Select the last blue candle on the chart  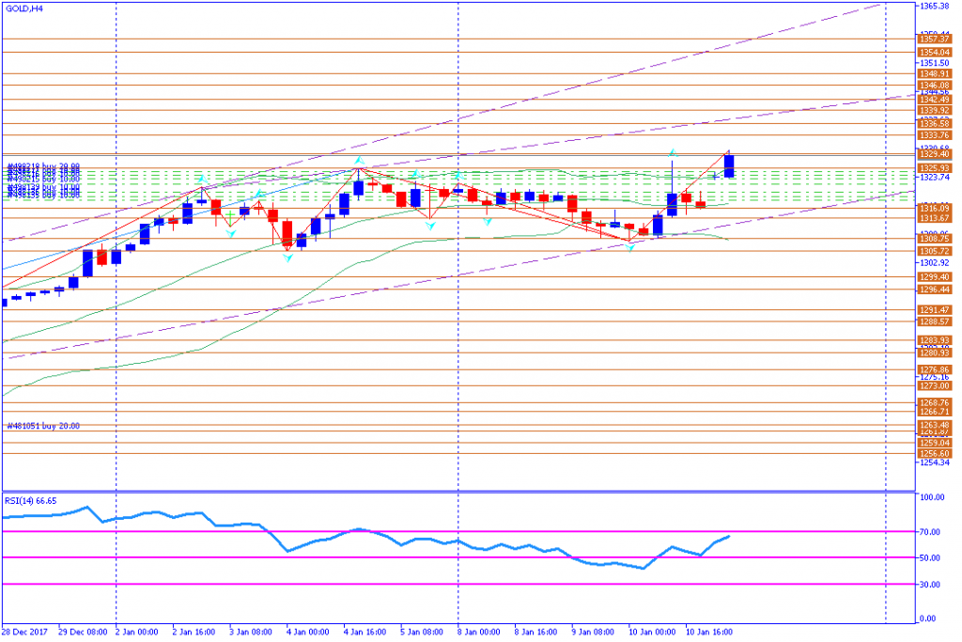point(729,165)
